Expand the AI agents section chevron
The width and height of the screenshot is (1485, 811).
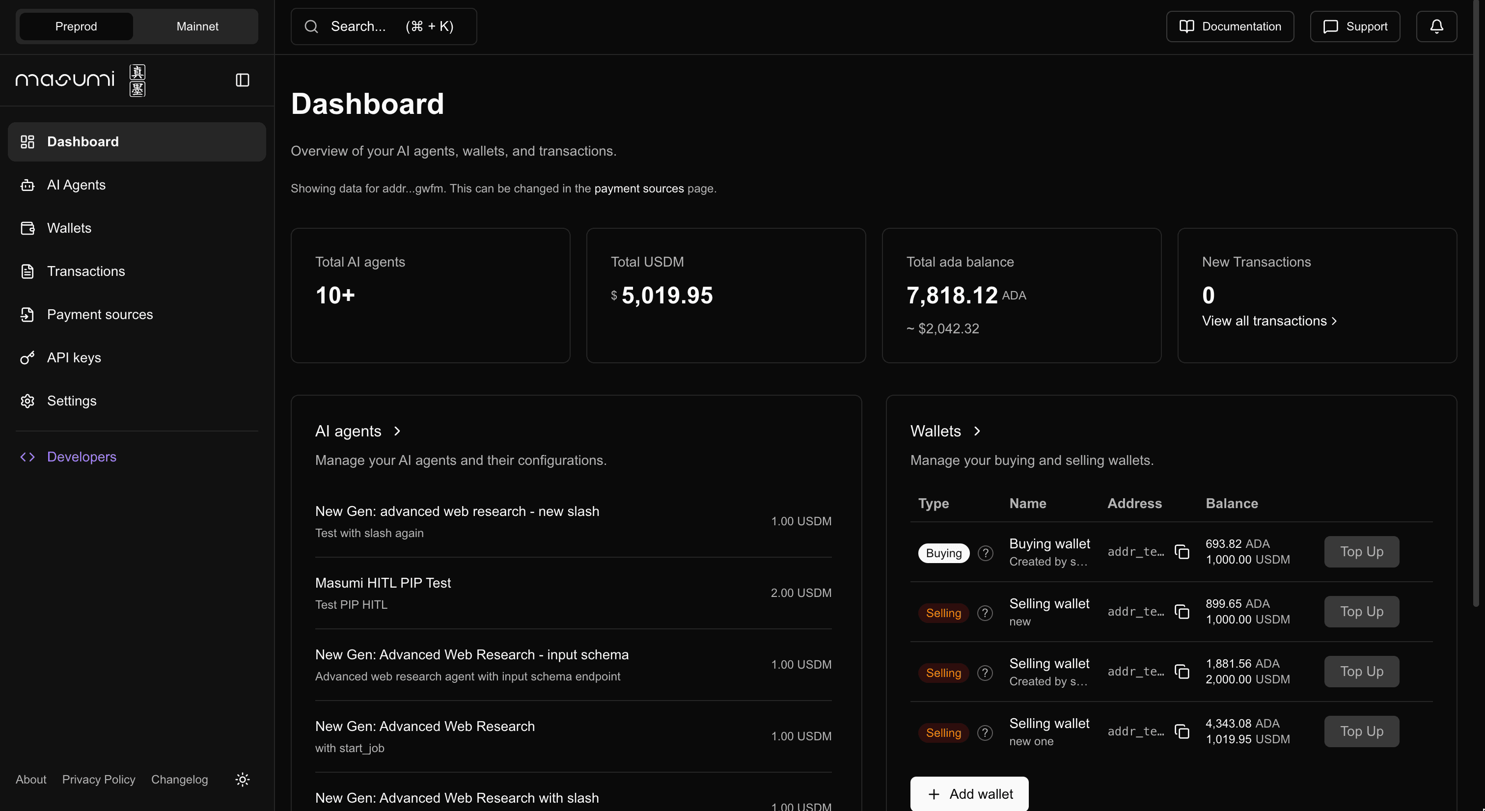point(397,431)
